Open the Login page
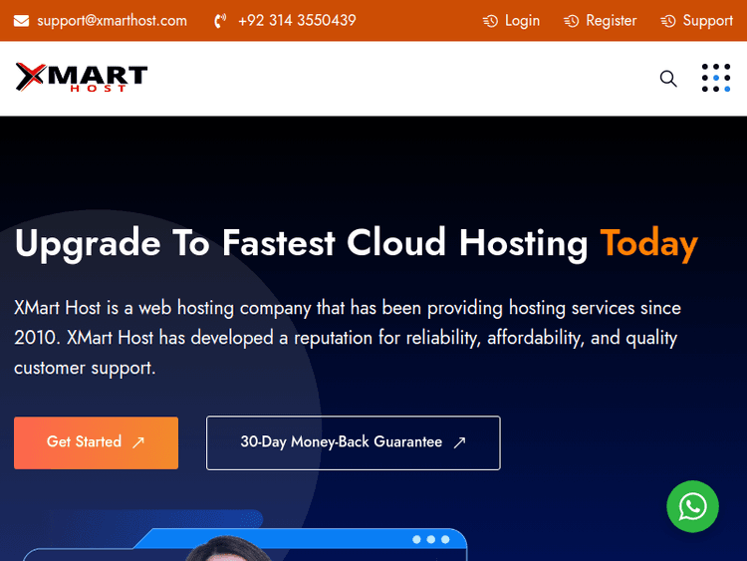The width and height of the screenshot is (747, 561). [522, 21]
